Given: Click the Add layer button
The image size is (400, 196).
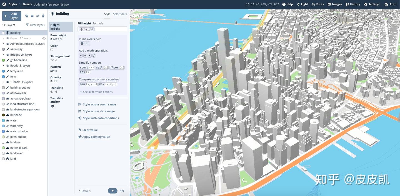Looking at the screenshot, I should tap(11, 15).
